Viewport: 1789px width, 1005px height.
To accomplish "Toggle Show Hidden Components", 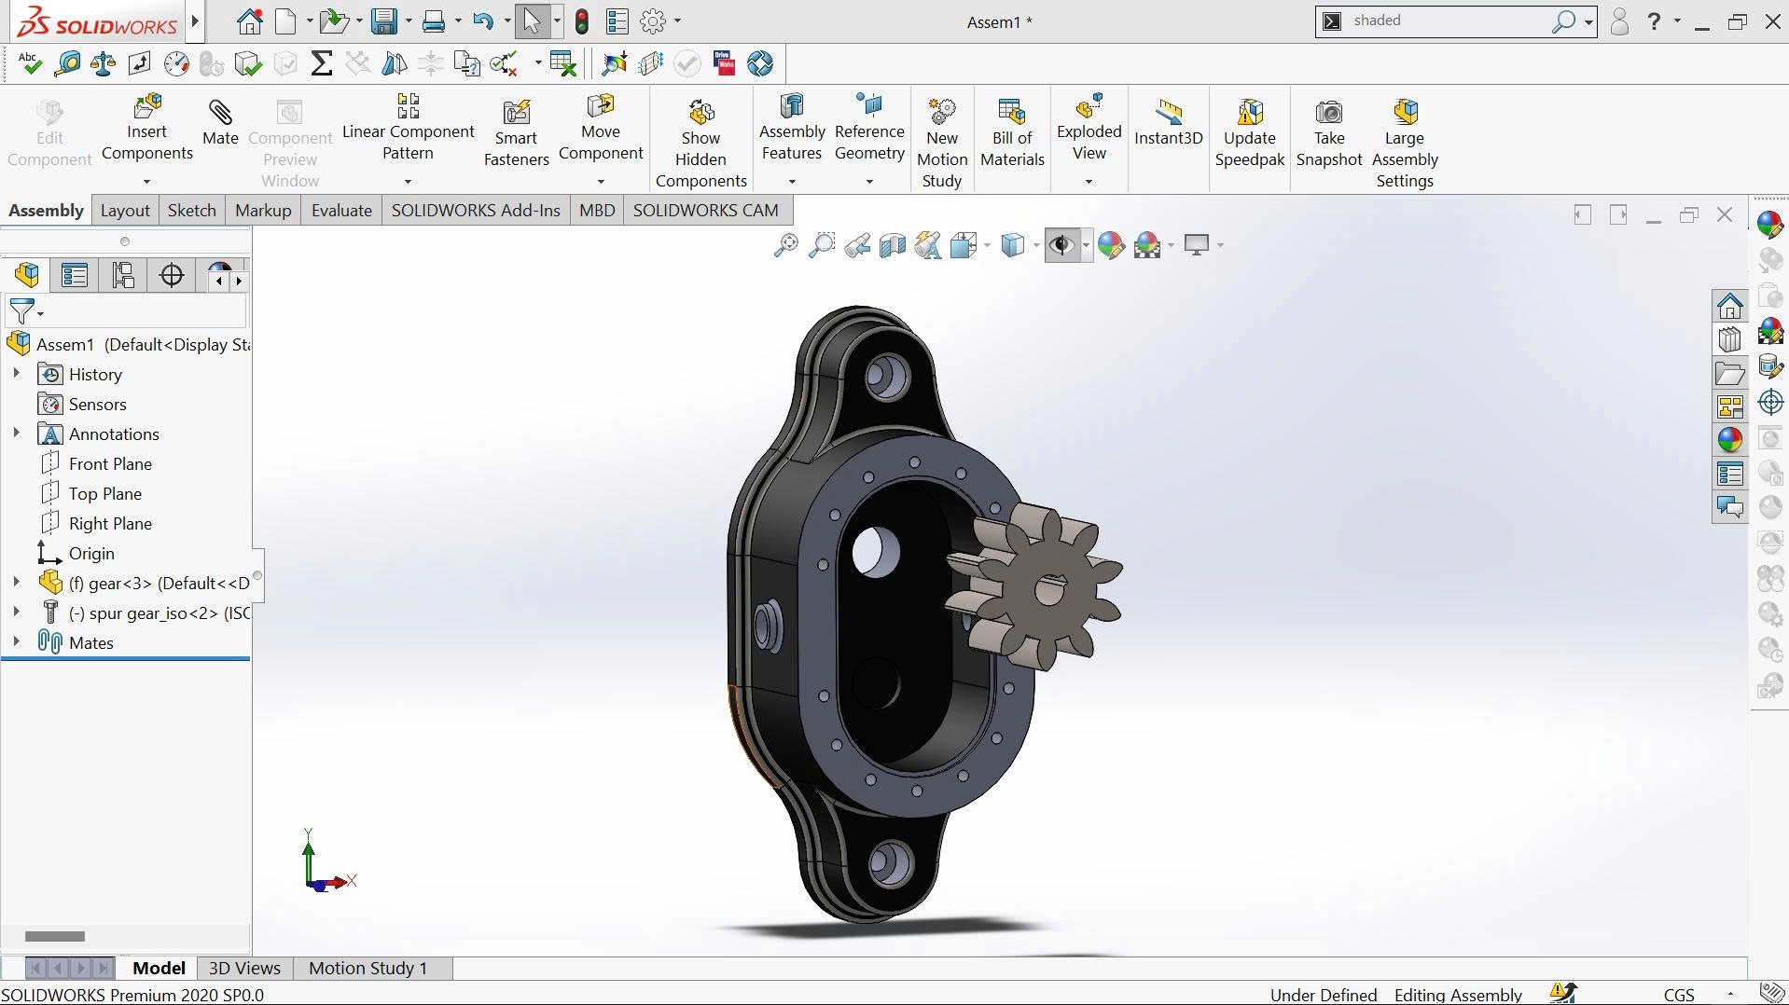I will (x=700, y=135).
